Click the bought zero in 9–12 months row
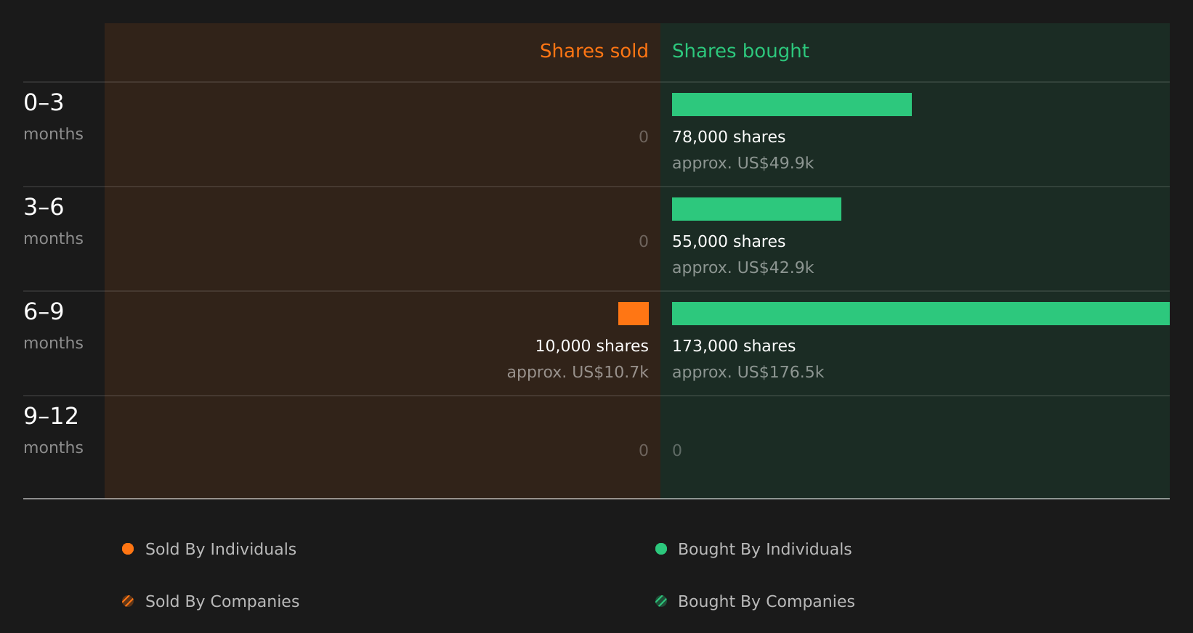 coord(677,451)
